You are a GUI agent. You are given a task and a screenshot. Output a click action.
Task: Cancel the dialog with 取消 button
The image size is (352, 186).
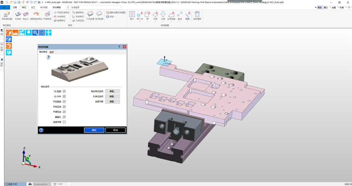click(115, 130)
